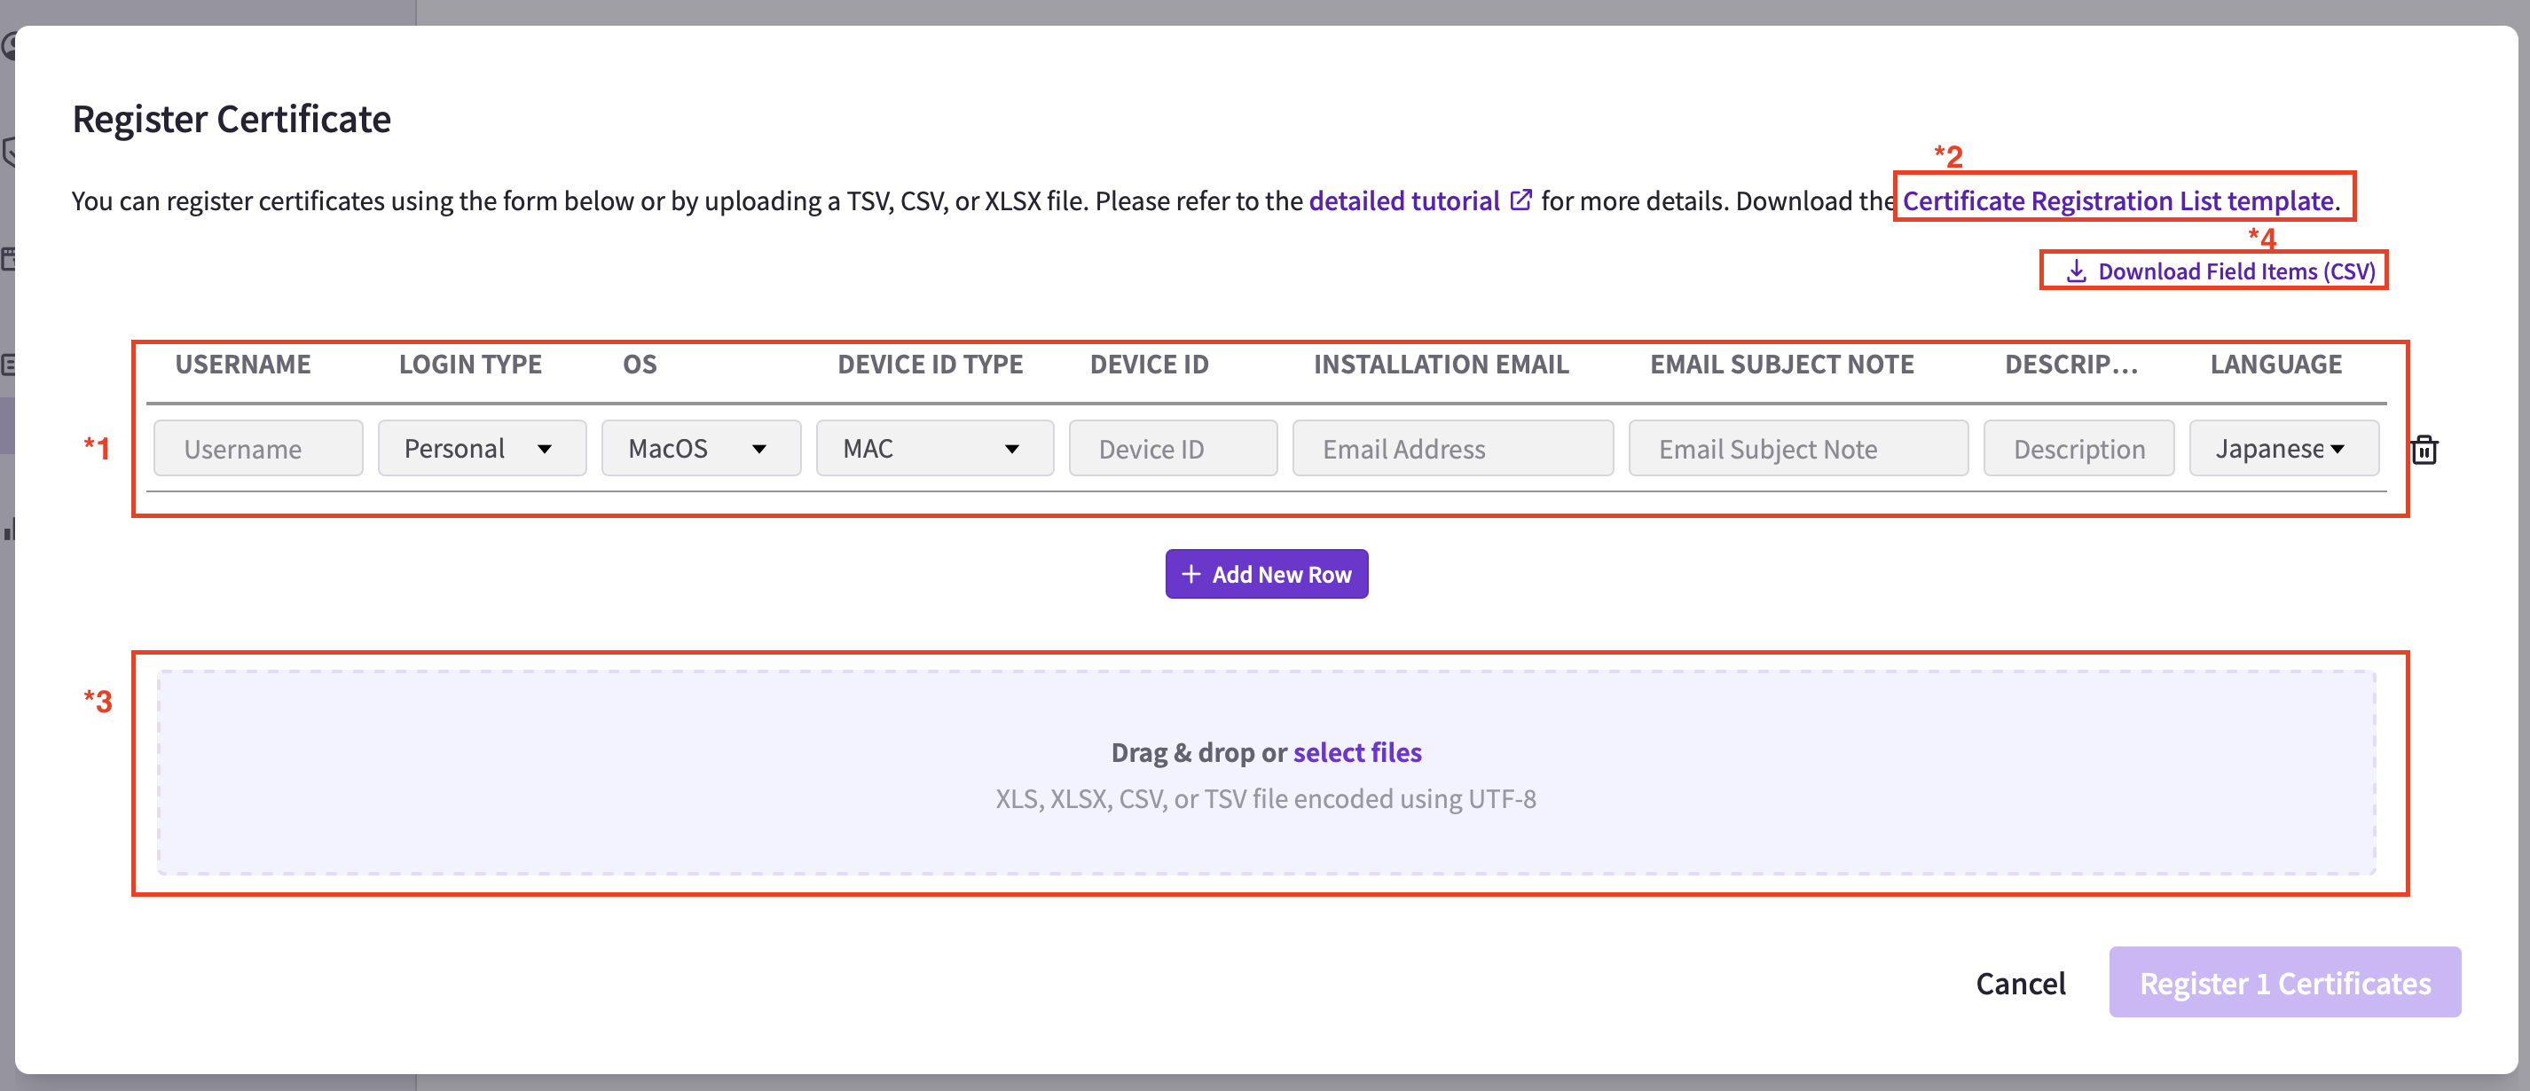The image size is (2530, 1091).
Task: Open the bar chart analytics icon in sidebar
Action: (9, 530)
